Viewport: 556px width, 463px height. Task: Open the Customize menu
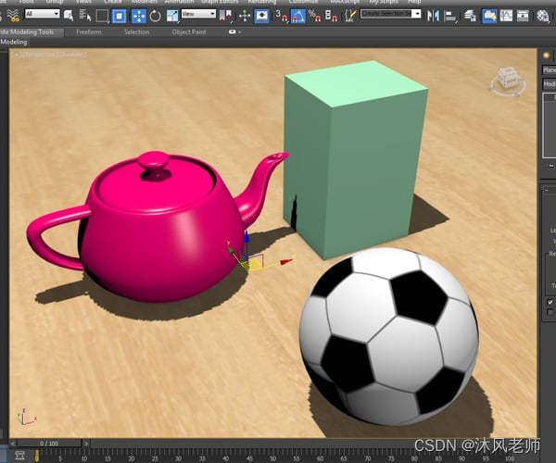(x=303, y=2)
